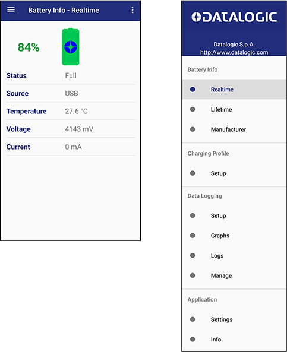Open the application Info entry
This screenshot has height=352, width=287.
[234, 339]
